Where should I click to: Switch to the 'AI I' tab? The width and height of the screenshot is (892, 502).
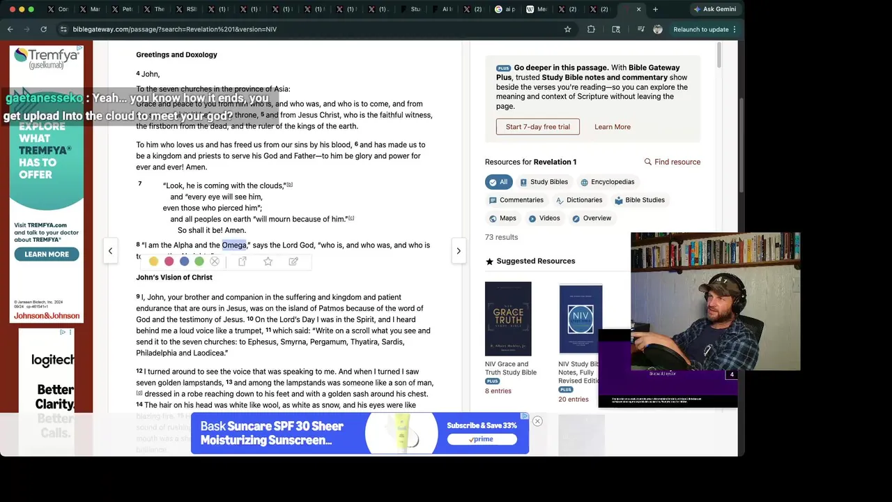pos(443,9)
